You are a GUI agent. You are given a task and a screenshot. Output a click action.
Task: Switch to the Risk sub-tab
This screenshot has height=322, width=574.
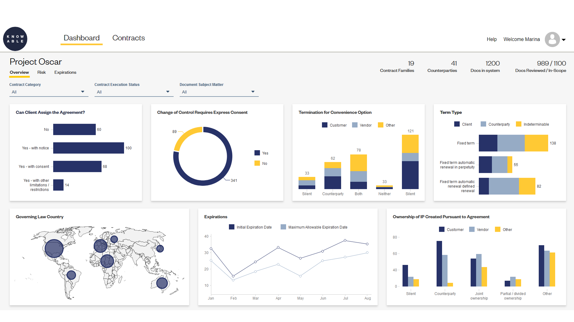(41, 72)
